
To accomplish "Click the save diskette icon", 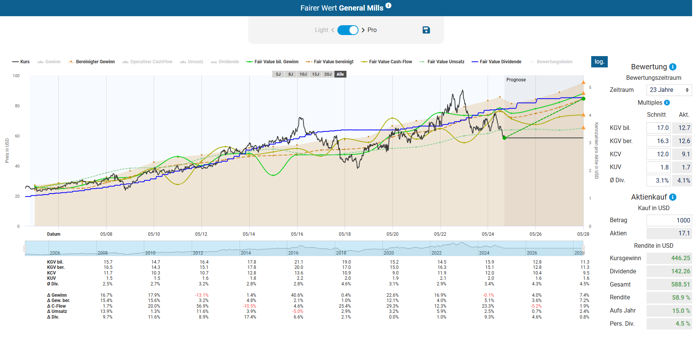I will [426, 30].
